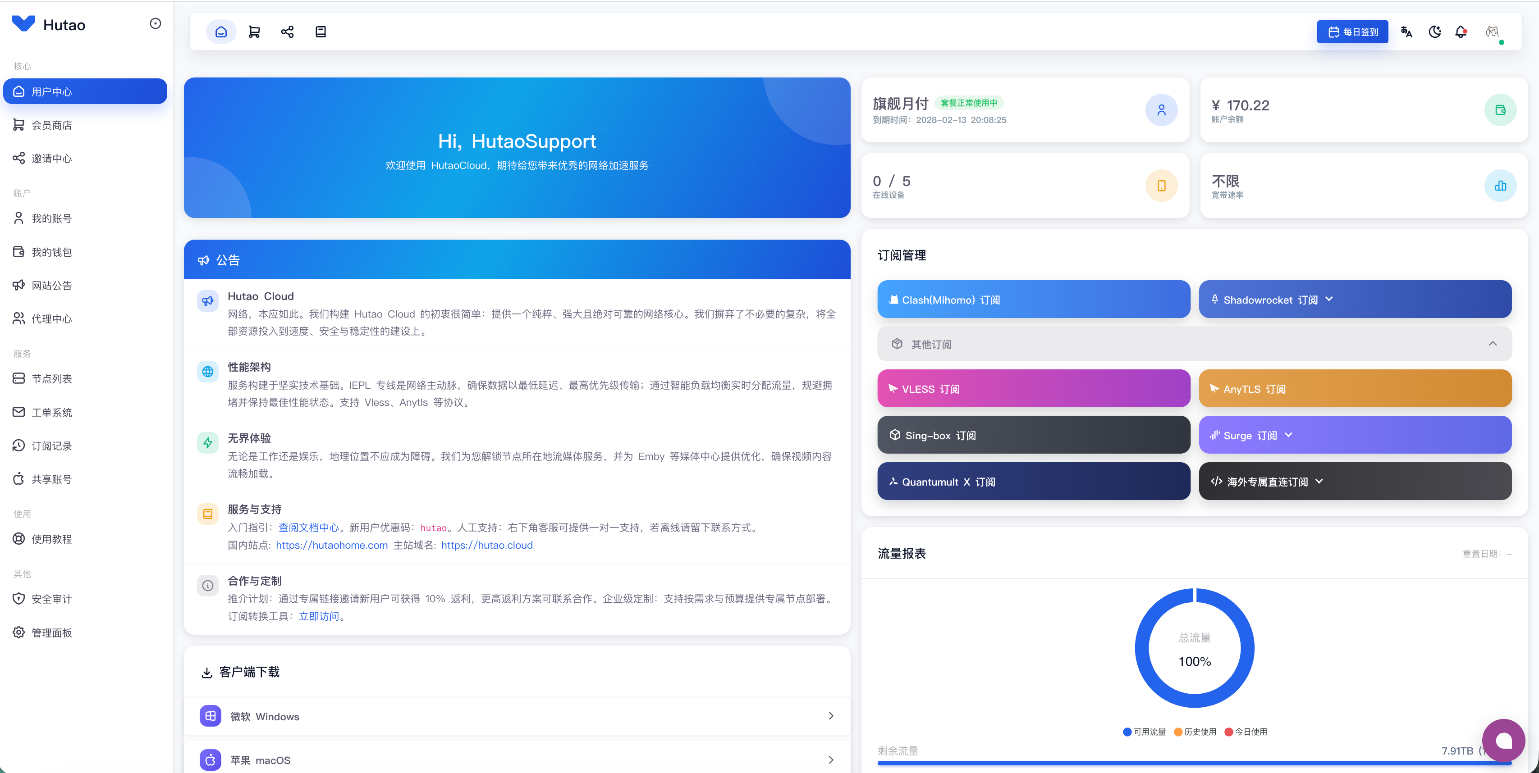This screenshot has height=773, width=1539.
Task: Expand the 海外专属直连订阅 dropdown
Action: pyautogui.click(x=1355, y=481)
